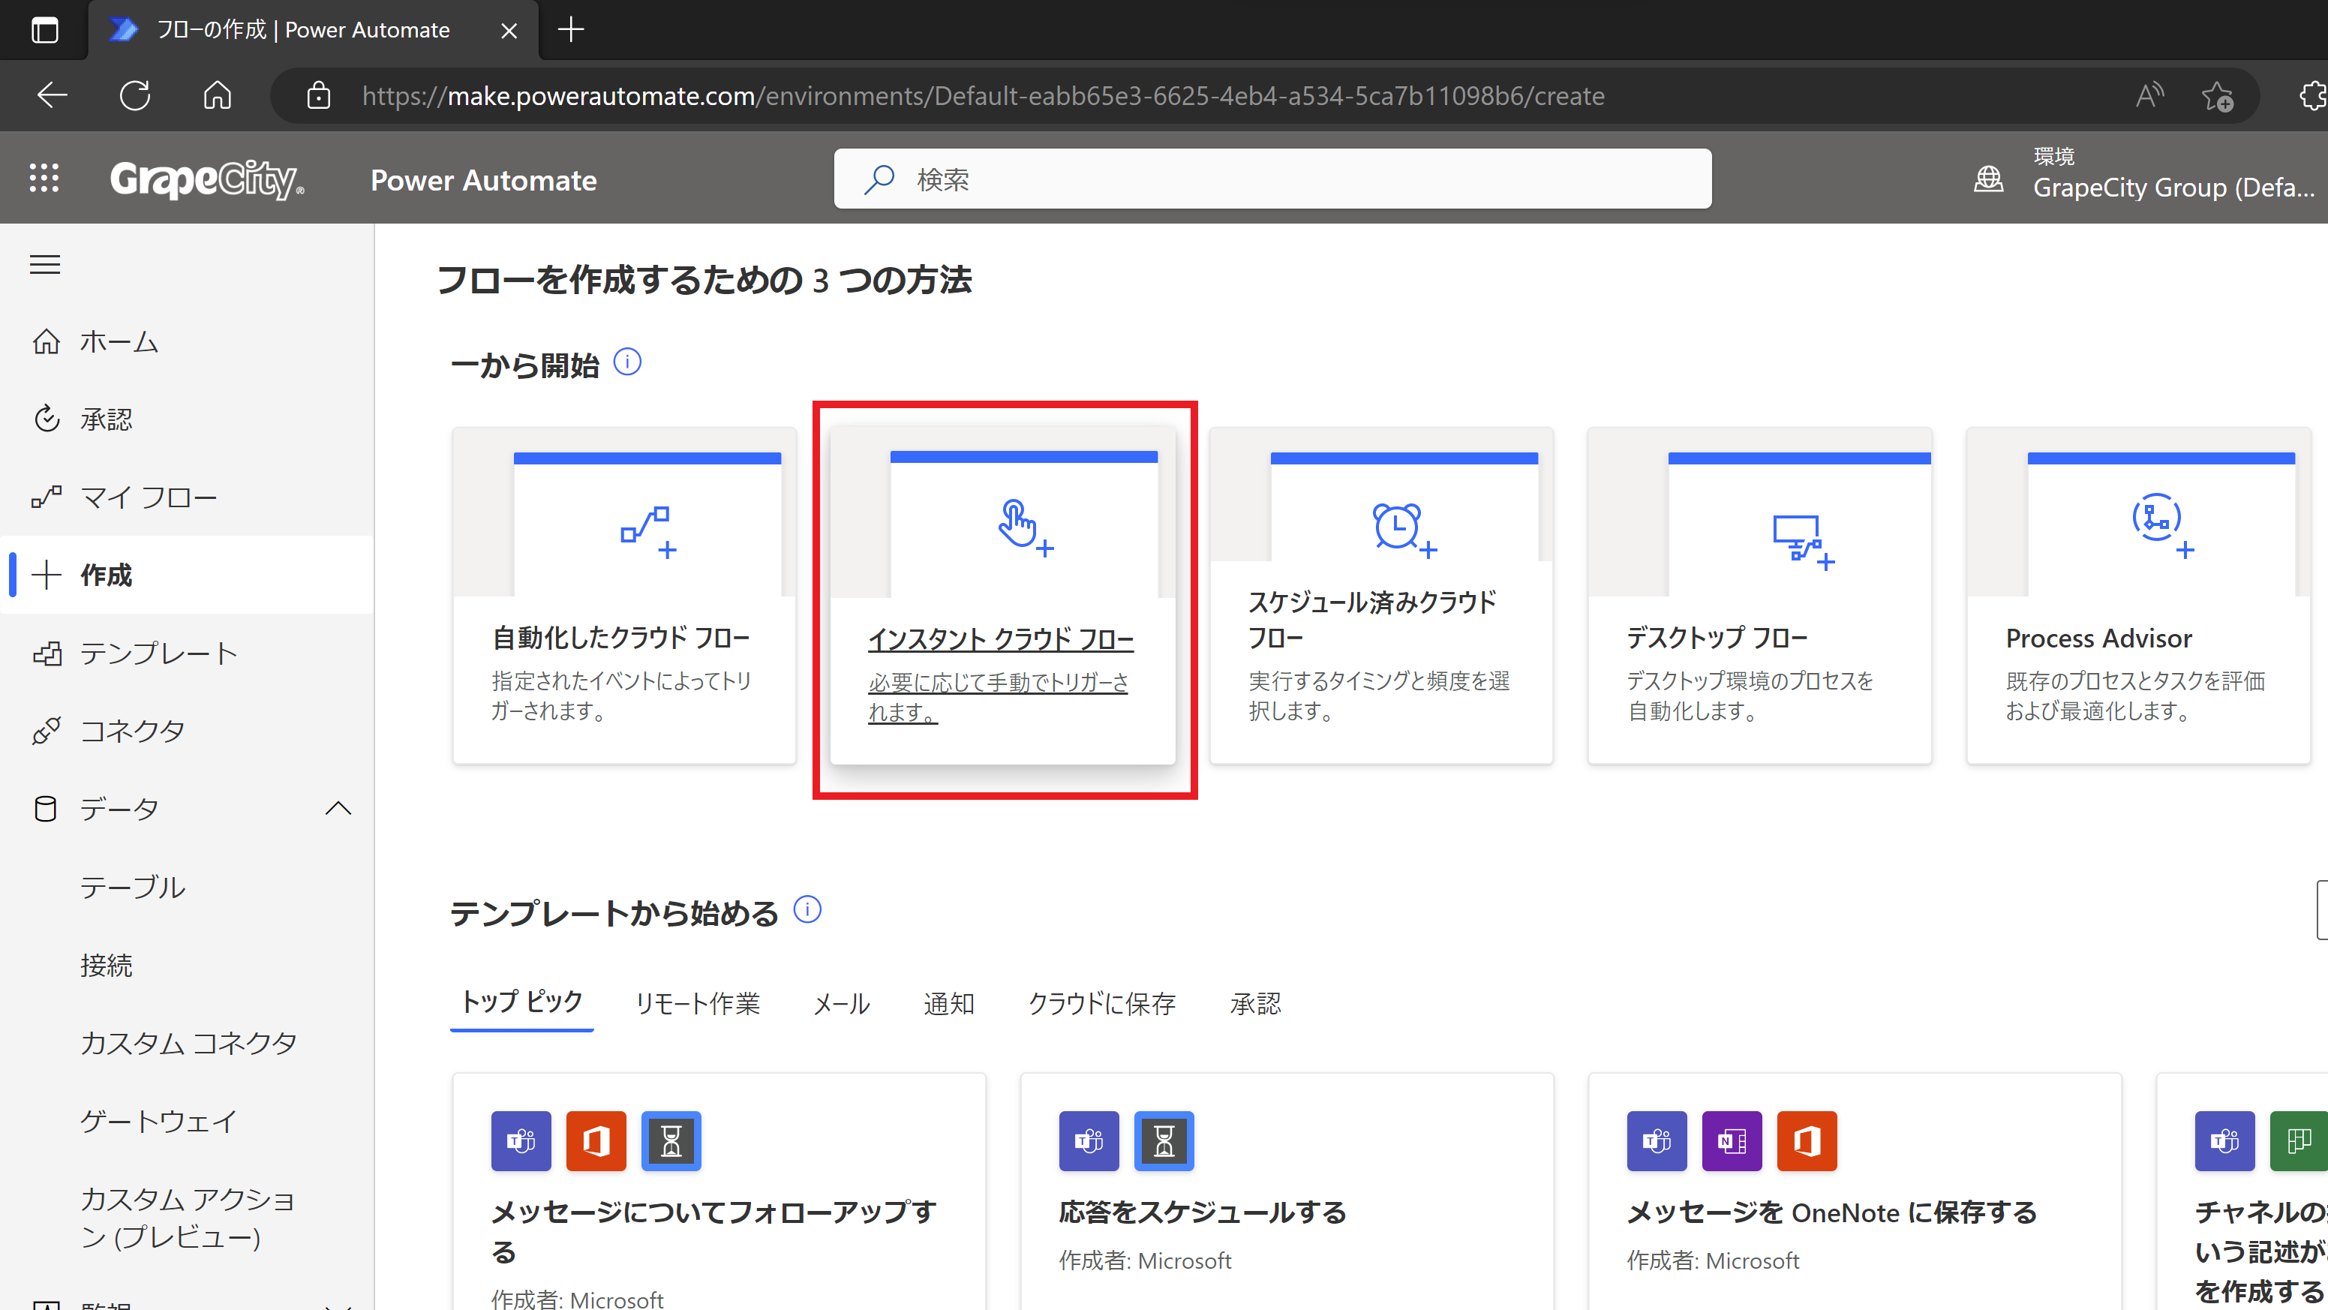The height and width of the screenshot is (1310, 2328).
Task: Open 承認 in the sidebar
Action: point(187,419)
